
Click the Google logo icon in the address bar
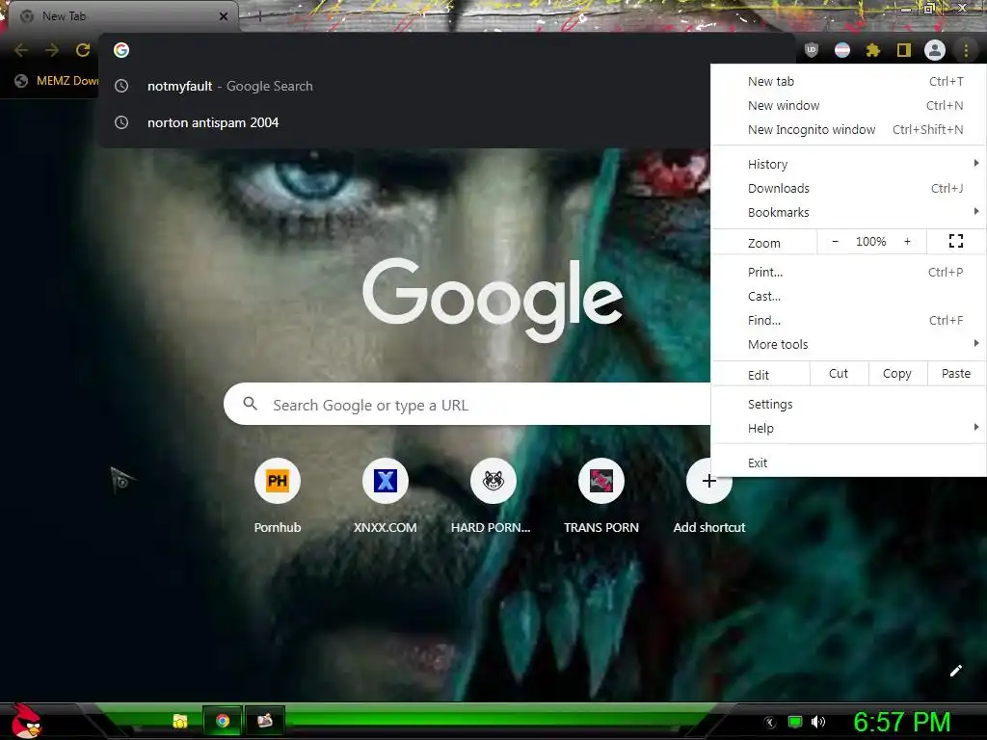pyautogui.click(x=121, y=50)
